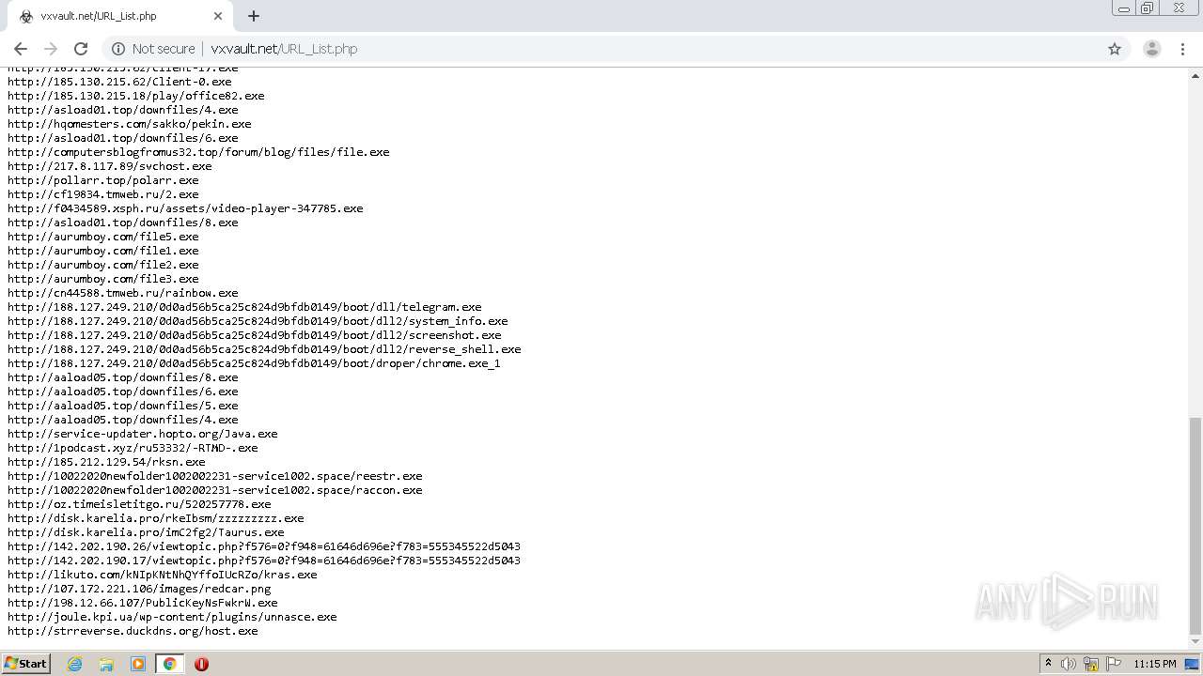
Task: Click the computersblogfromus32.top file.exe line
Action: tap(198, 152)
